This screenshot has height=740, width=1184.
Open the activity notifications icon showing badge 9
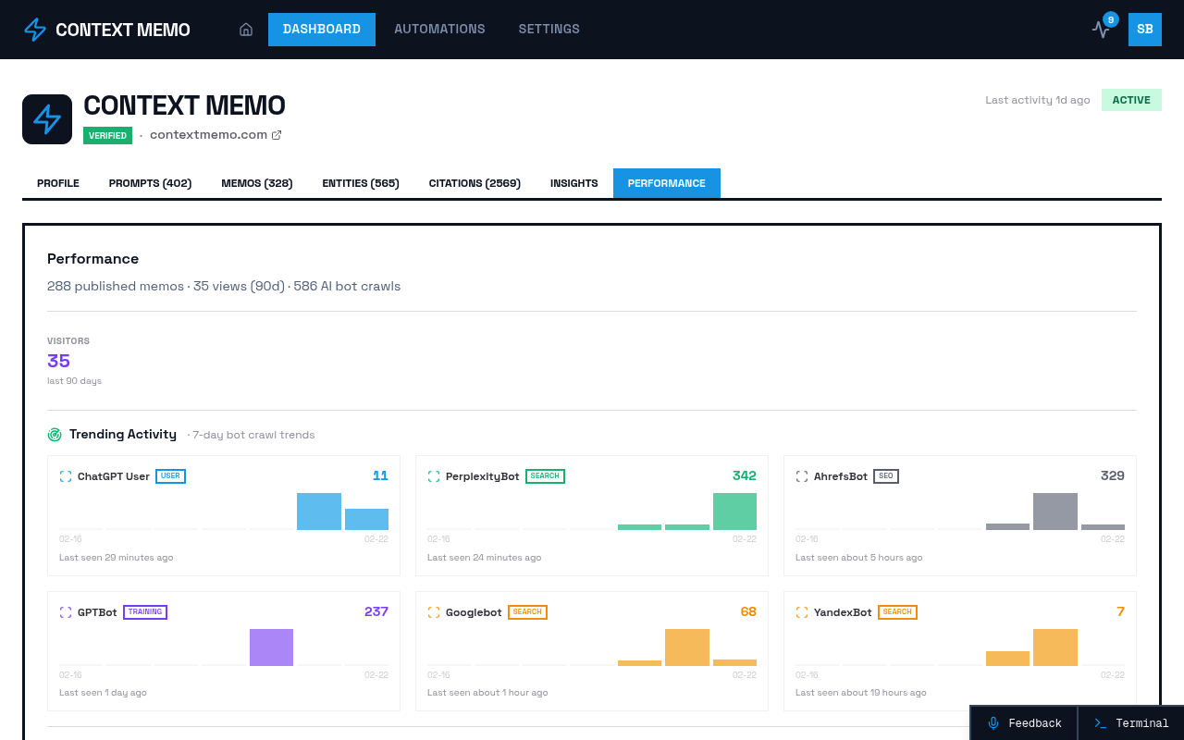[1101, 30]
